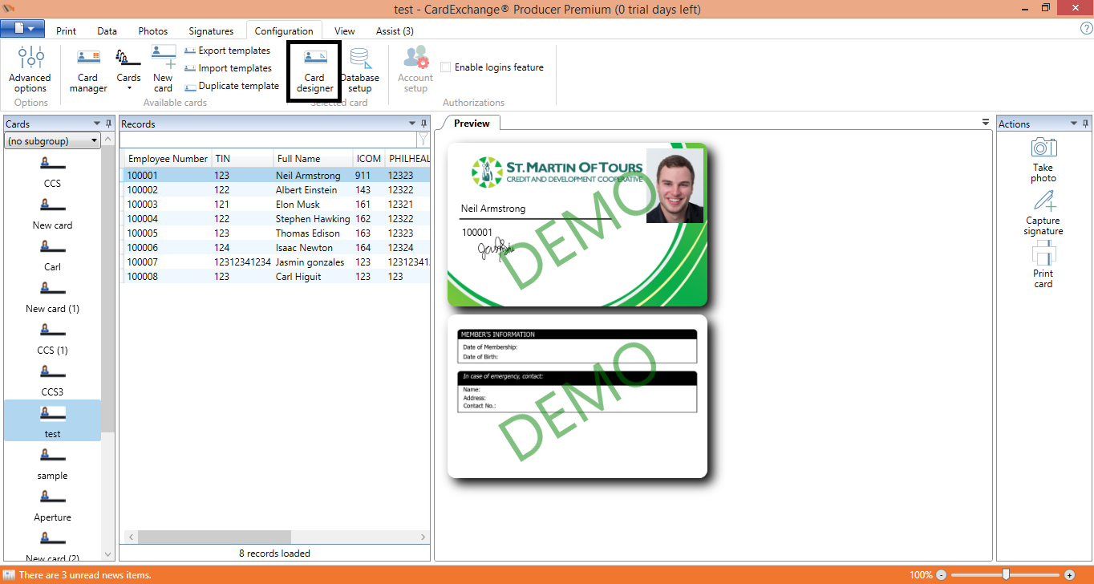Select the CCS3 card template
Image resolution: width=1094 pixels, height=584 pixels.
[52, 380]
